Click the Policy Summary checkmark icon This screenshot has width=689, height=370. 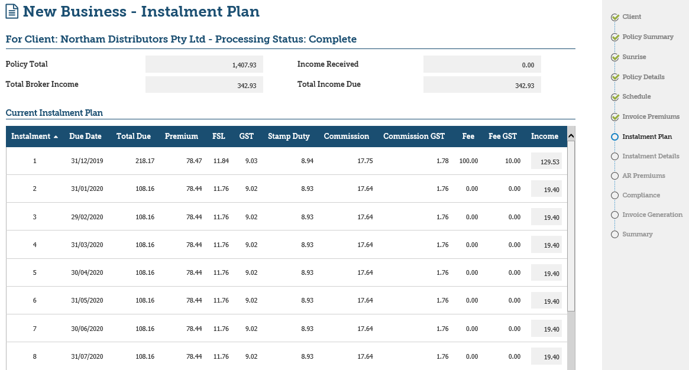(x=615, y=37)
